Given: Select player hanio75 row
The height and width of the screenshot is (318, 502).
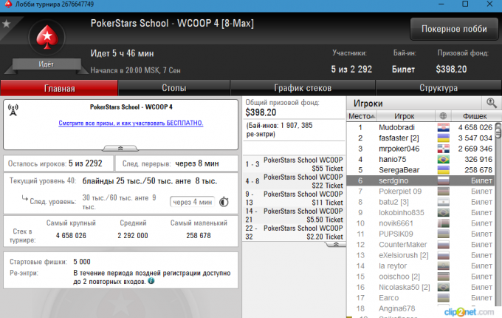Looking at the screenshot, I should 421,159.
